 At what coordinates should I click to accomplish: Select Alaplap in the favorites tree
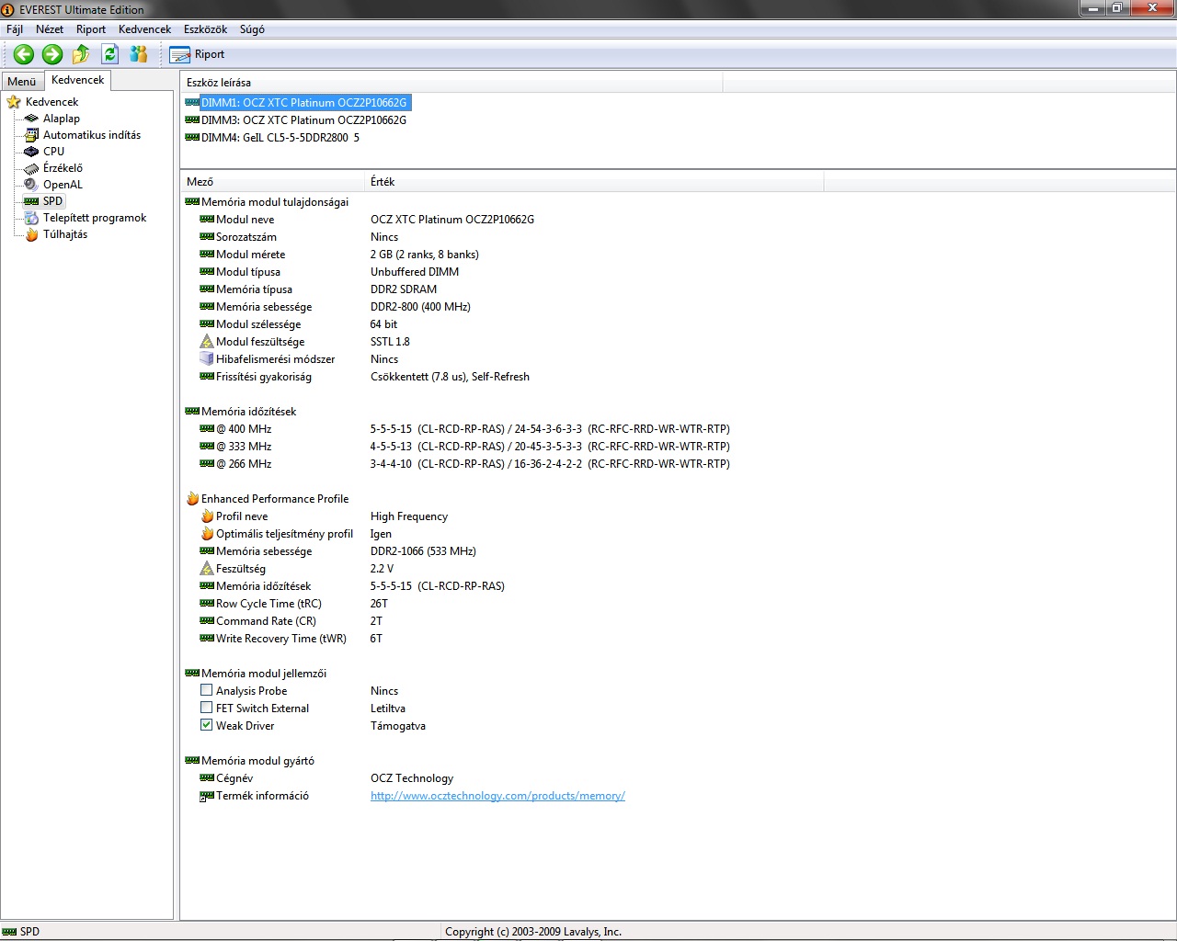pyautogui.click(x=62, y=119)
